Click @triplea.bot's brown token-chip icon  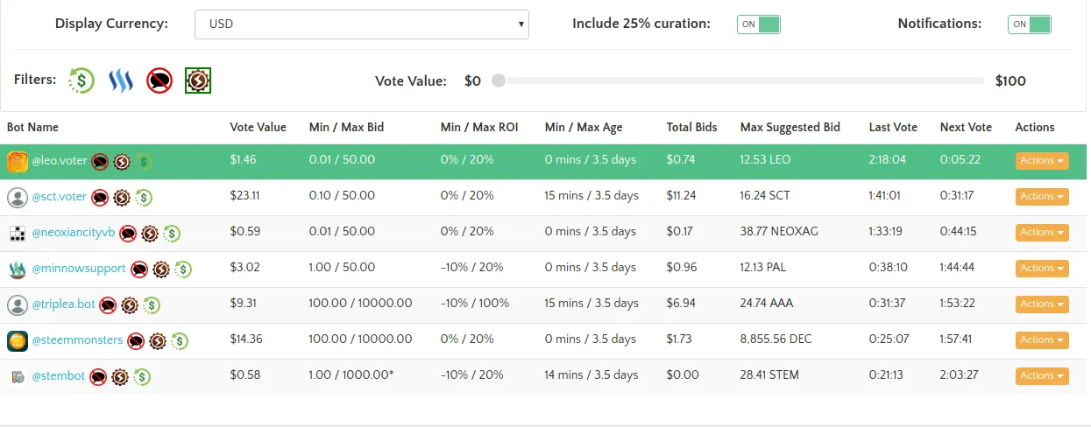130,304
